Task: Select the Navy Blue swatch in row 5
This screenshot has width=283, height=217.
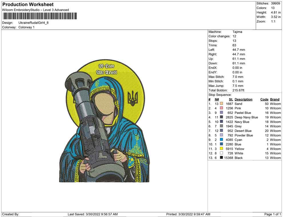Action: [x=222, y=122]
